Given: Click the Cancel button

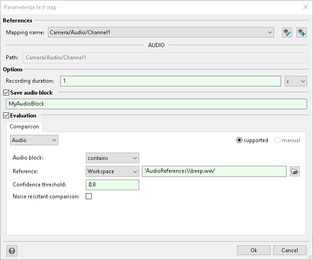Looking at the screenshot, I should click(x=290, y=250).
